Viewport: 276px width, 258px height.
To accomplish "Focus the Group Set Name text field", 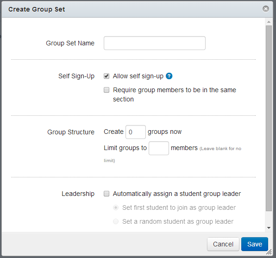I will (x=155, y=43).
